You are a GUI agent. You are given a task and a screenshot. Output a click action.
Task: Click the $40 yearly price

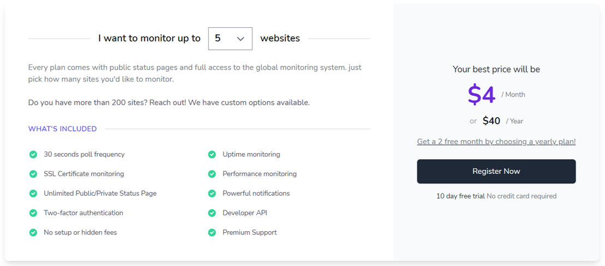pos(491,121)
